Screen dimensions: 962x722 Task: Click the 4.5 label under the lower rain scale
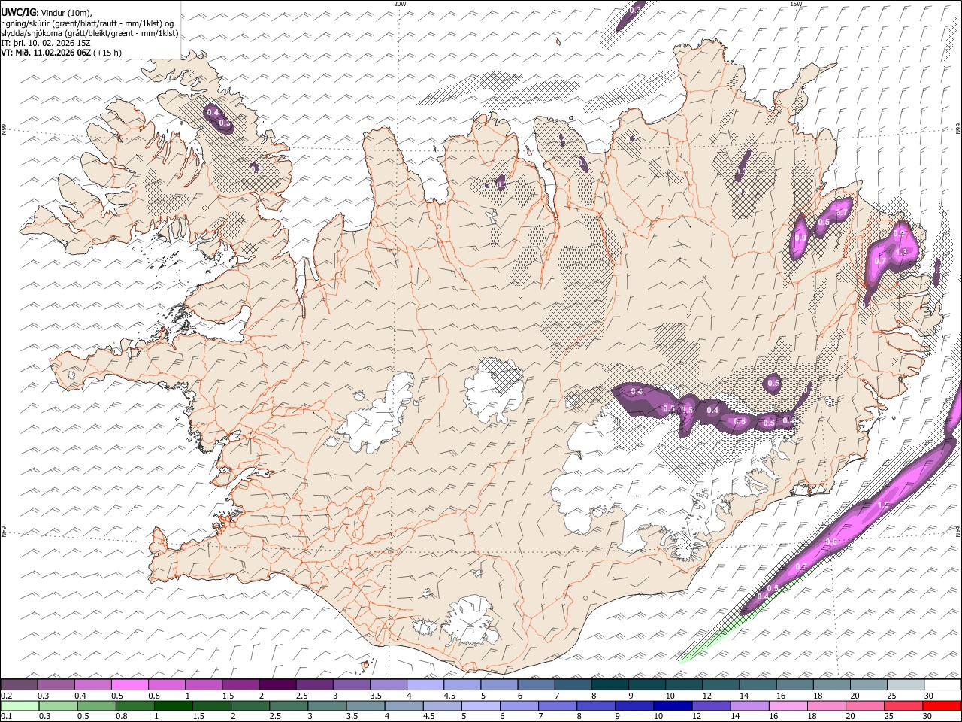pyautogui.click(x=428, y=717)
